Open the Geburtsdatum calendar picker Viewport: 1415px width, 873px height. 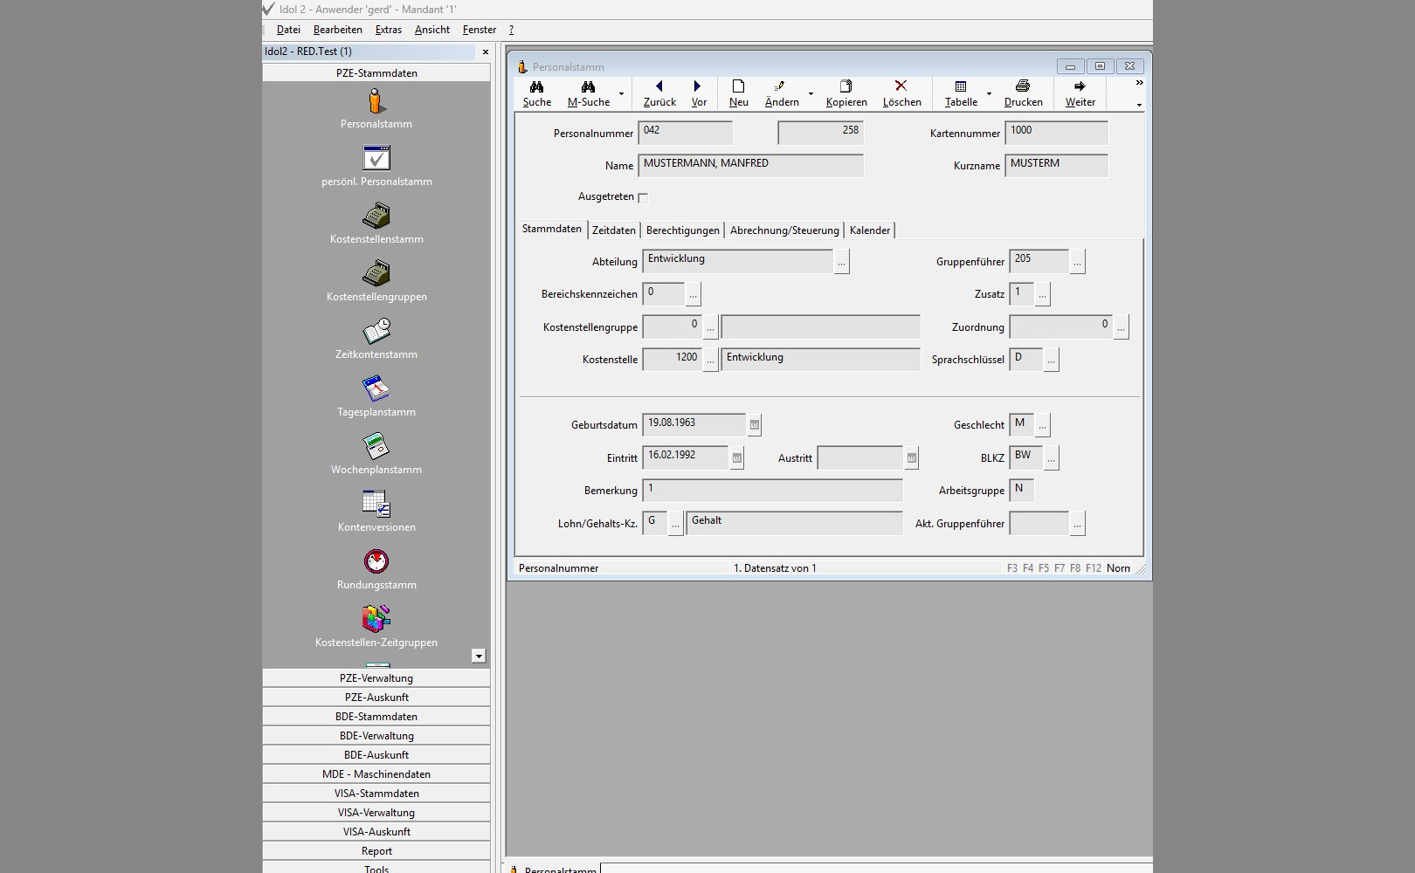click(755, 425)
